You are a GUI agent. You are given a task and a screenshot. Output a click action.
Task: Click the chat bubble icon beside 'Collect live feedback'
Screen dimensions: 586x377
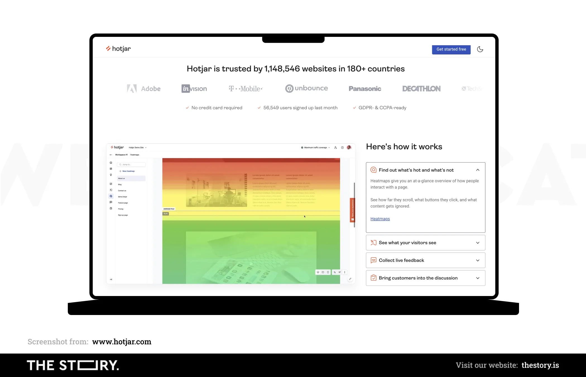pos(373,260)
